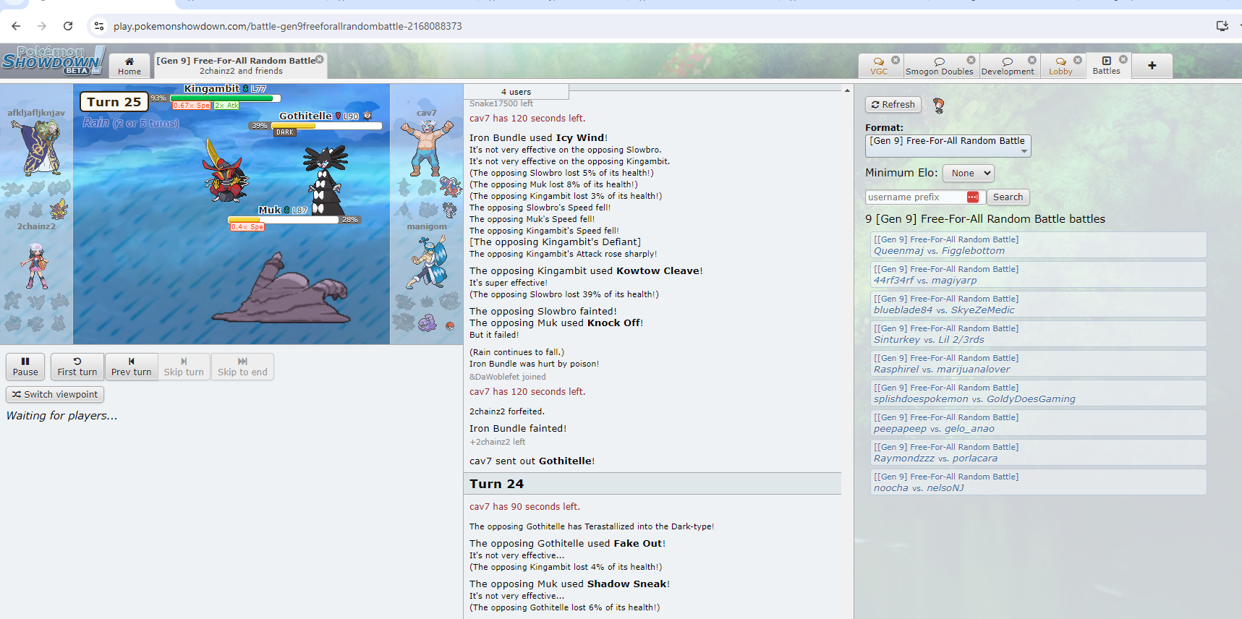The width and height of the screenshot is (1242, 619).
Task: Click Gothitelle's HP bar
Action: (326, 126)
